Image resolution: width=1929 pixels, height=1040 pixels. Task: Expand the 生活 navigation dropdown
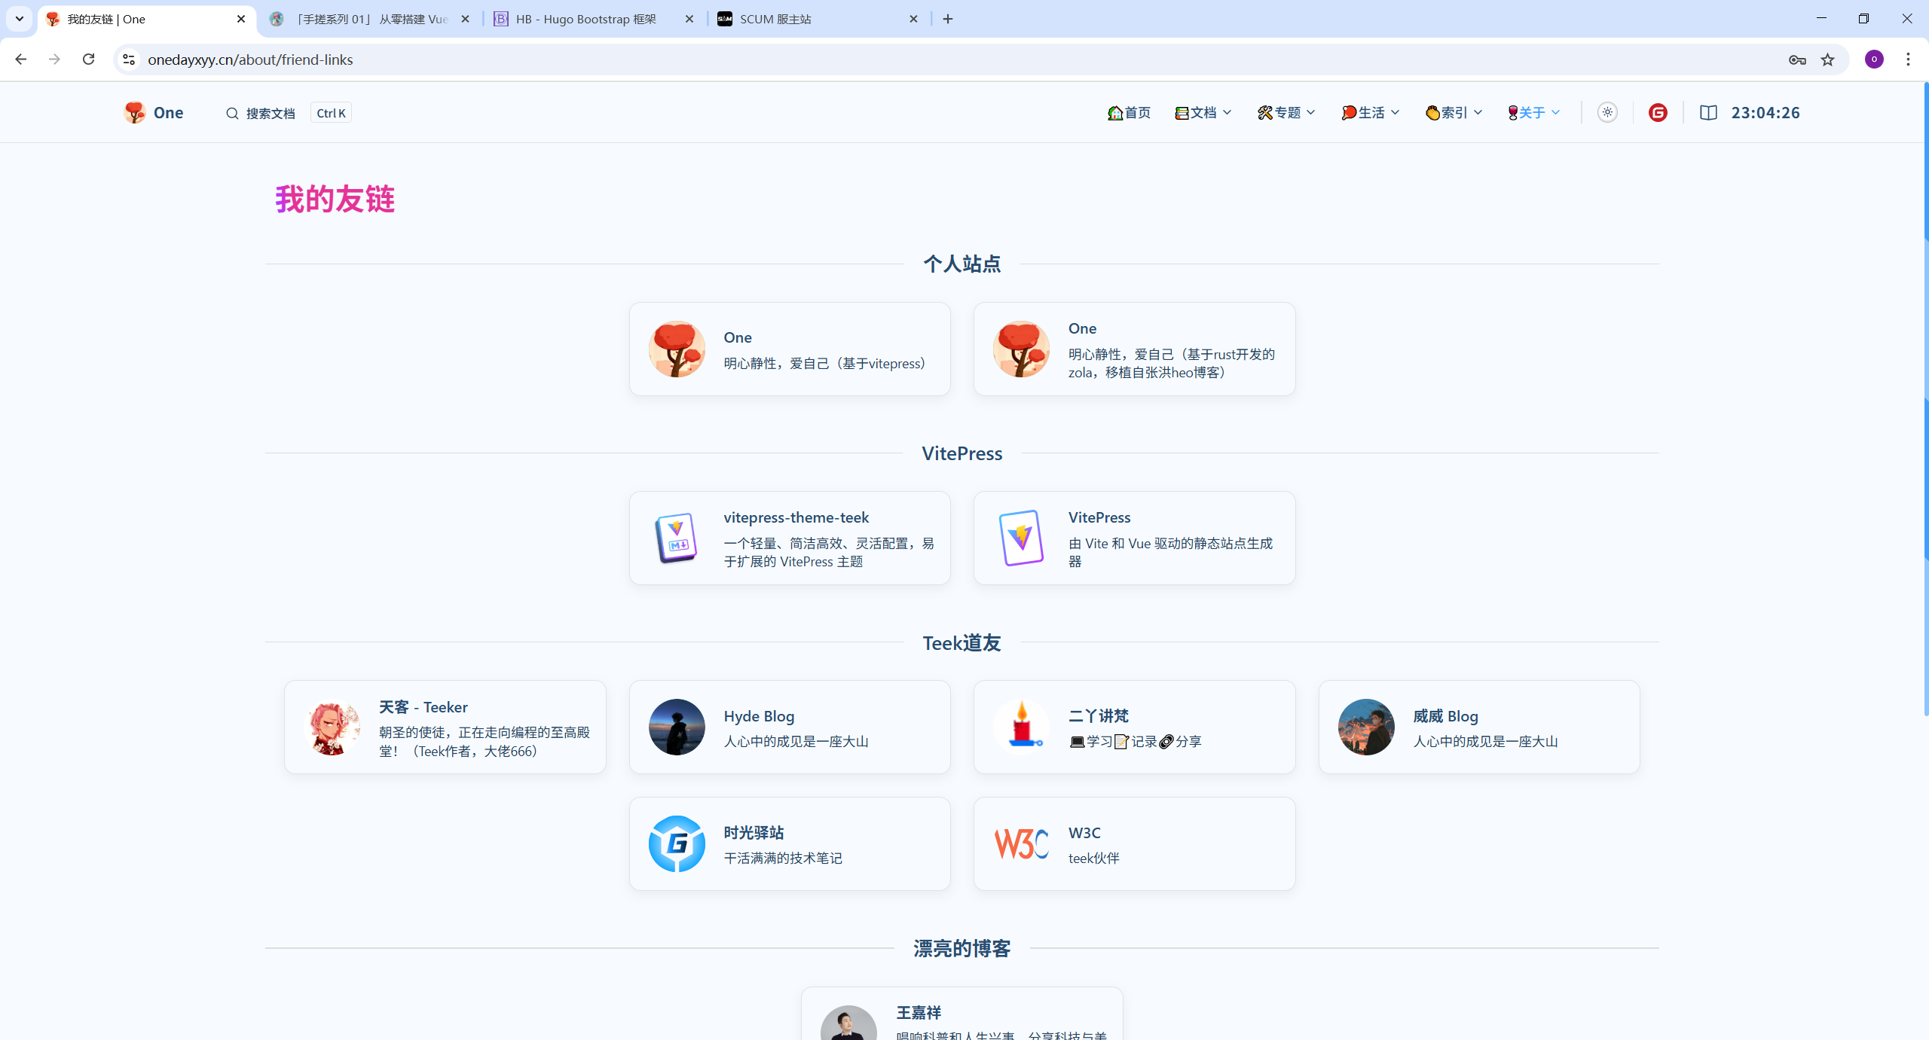pyautogui.click(x=1371, y=112)
